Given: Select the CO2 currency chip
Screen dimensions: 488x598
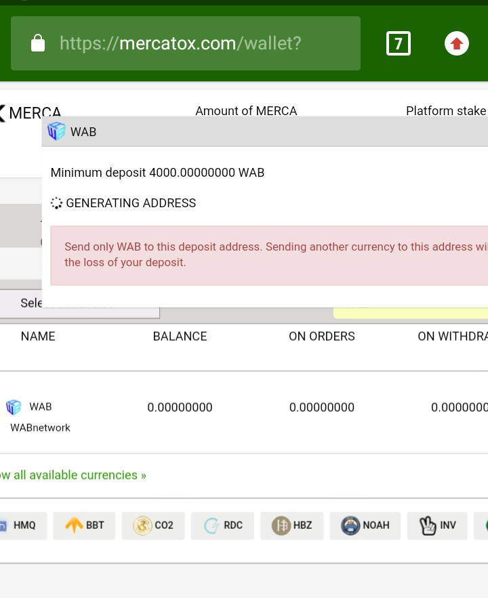Looking at the screenshot, I should 153,526.
